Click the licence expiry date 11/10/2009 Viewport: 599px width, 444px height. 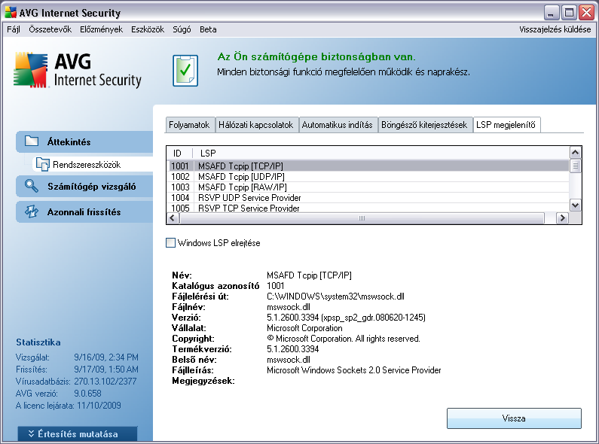tap(99, 405)
